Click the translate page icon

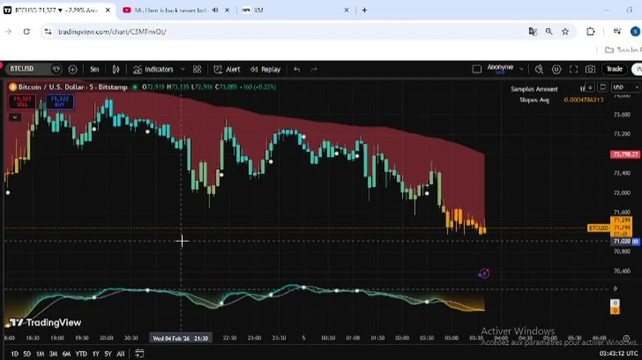[532, 31]
